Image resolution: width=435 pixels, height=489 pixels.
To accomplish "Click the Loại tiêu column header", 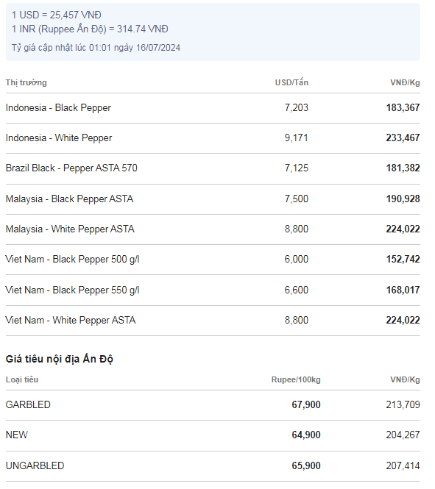I will click(x=22, y=380).
